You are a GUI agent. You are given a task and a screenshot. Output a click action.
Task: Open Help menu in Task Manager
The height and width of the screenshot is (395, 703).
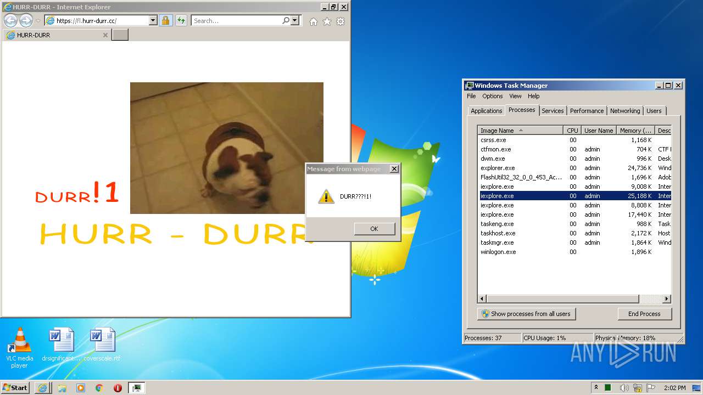coord(534,96)
